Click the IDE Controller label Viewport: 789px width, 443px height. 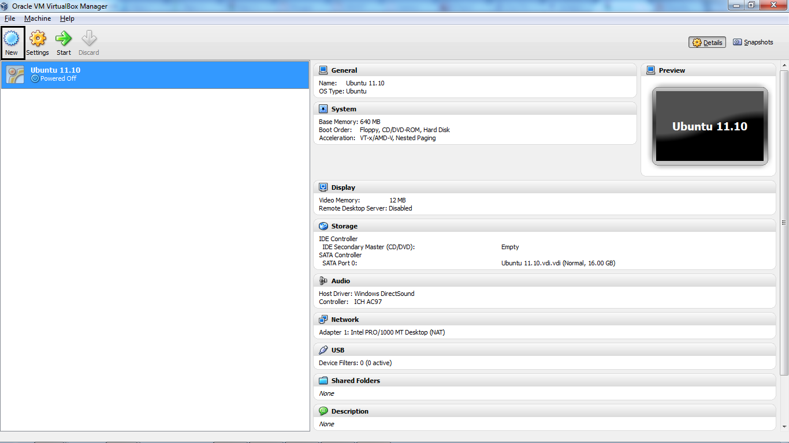coord(338,239)
